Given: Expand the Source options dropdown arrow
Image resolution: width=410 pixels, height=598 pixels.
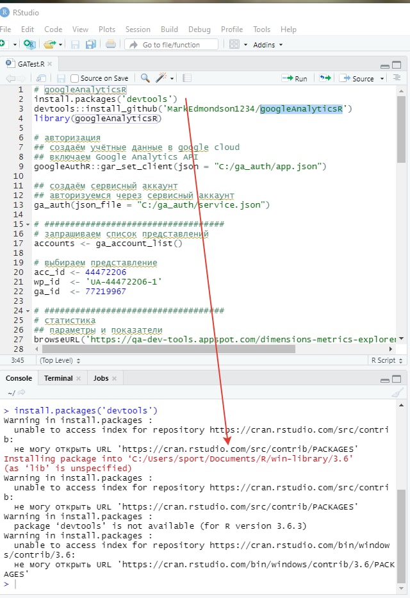Looking at the screenshot, I should tap(382, 79).
